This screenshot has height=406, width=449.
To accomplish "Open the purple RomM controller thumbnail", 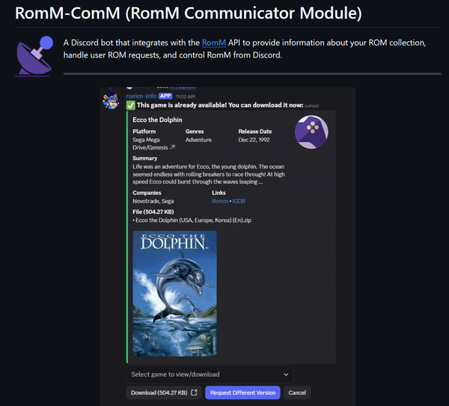I will pos(311,132).
